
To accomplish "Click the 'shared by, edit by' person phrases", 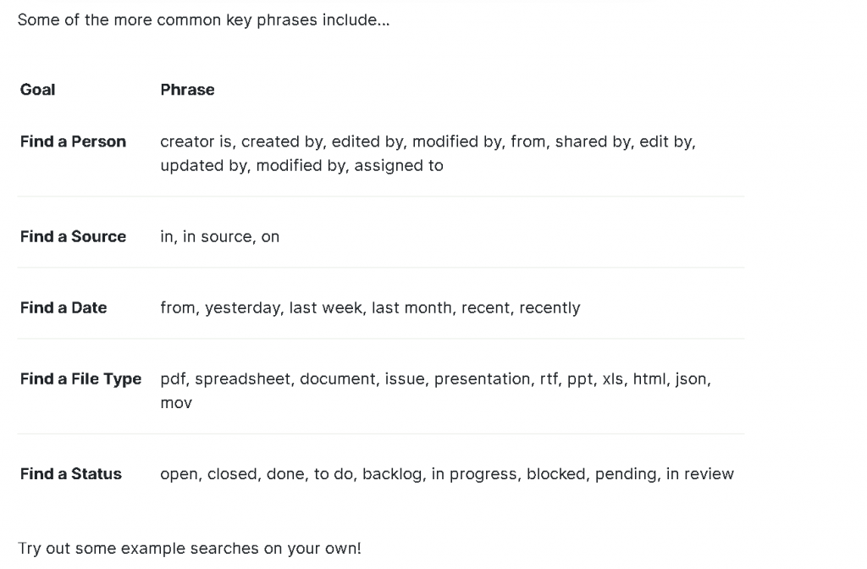I will [x=624, y=141].
